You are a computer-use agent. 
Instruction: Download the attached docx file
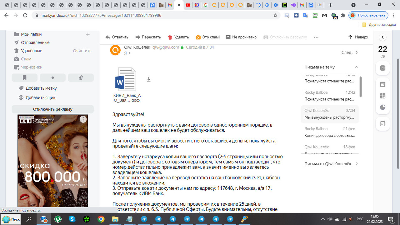click(149, 79)
